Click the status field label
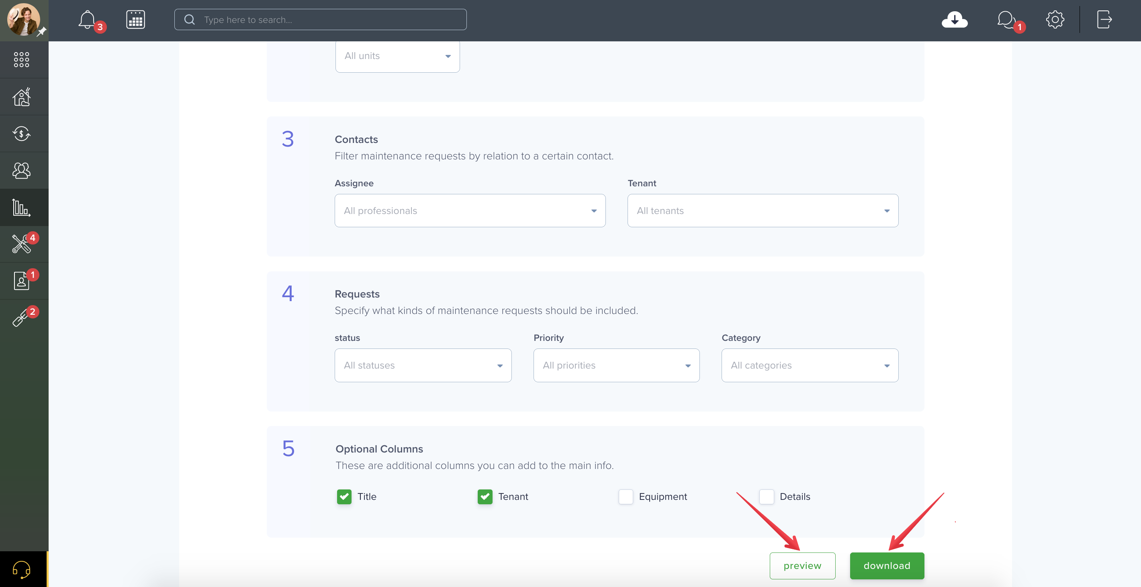 pyautogui.click(x=347, y=338)
